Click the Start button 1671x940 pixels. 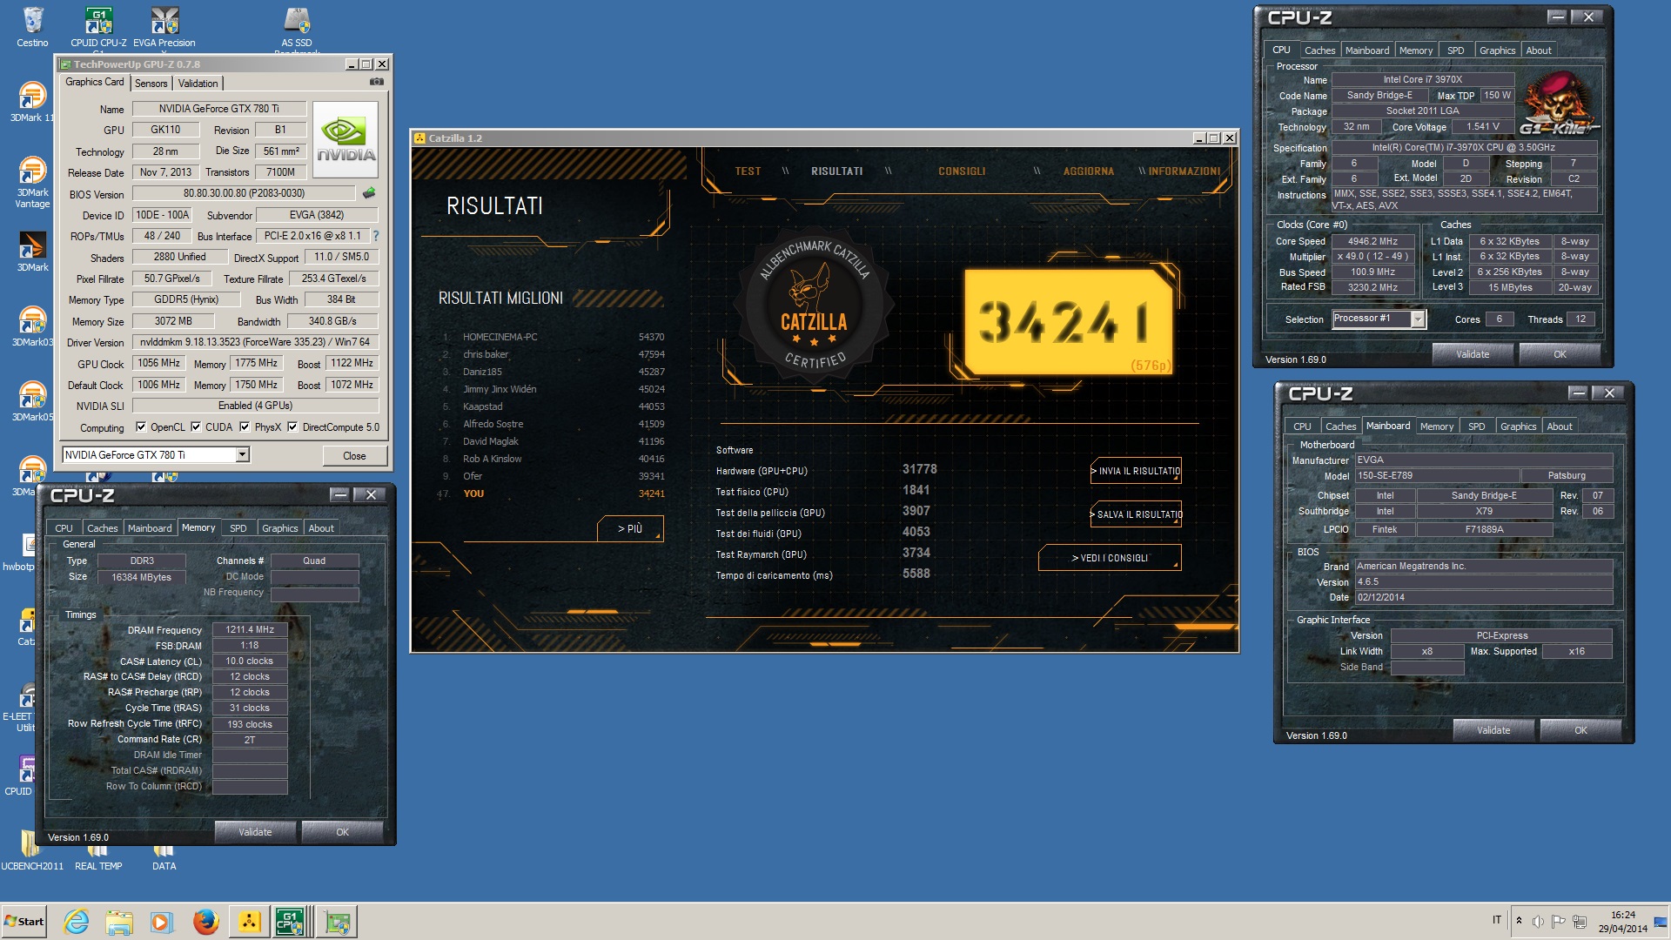pyautogui.click(x=23, y=922)
